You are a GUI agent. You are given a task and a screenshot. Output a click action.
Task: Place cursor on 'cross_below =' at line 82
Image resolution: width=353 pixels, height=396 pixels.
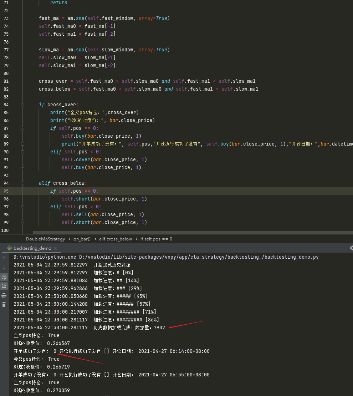click(57, 89)
